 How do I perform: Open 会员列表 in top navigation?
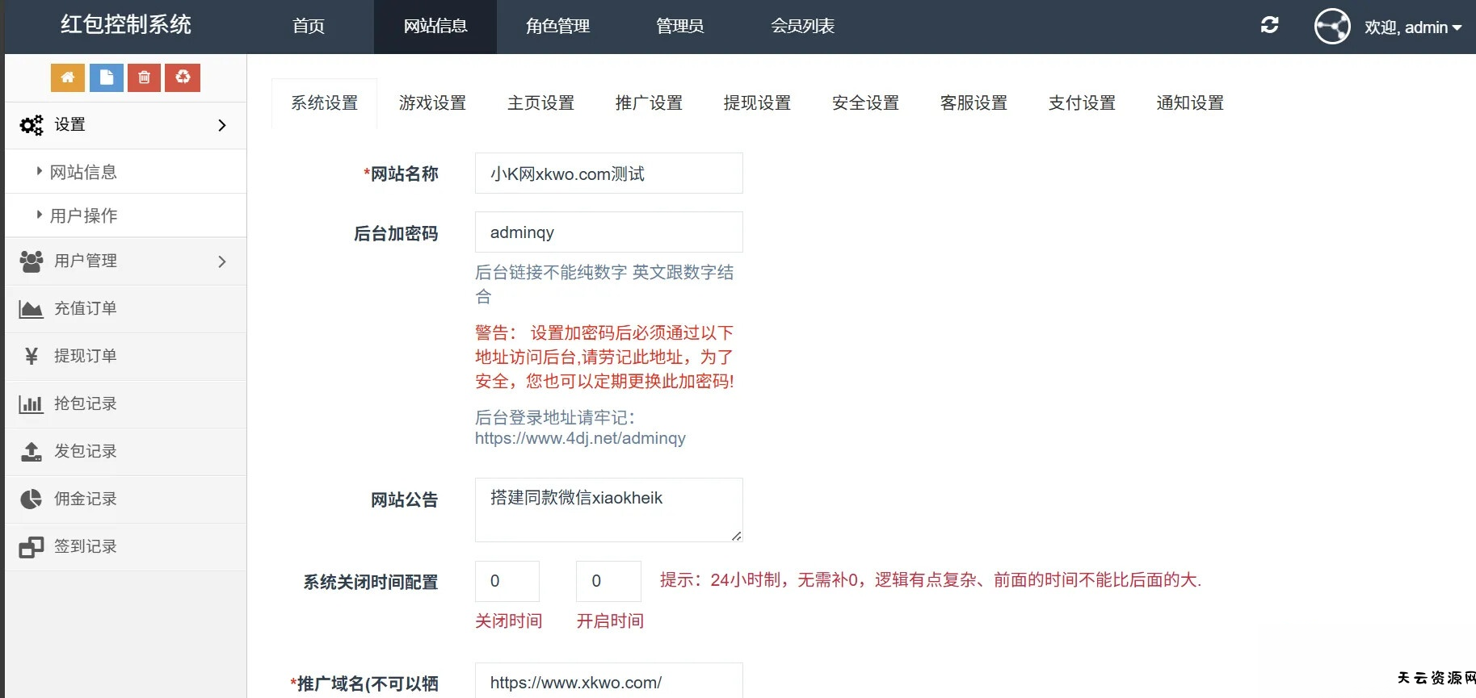click(x=802, y=27)
